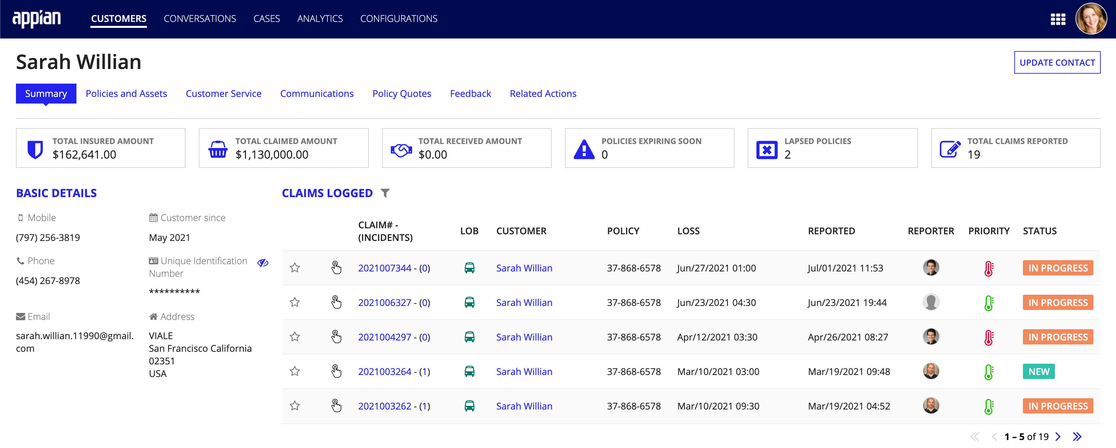Click the hand-pointer action icon on claim 2021003262

335,404
